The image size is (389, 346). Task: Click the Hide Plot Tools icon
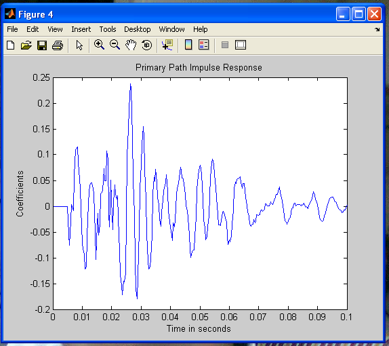pos(225,45)
